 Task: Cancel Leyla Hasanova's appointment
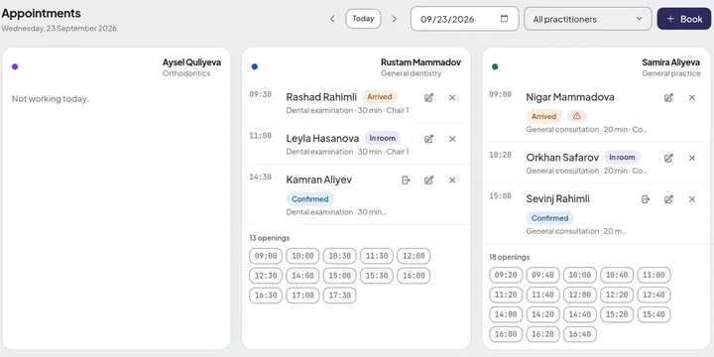(x=452, y=139)
